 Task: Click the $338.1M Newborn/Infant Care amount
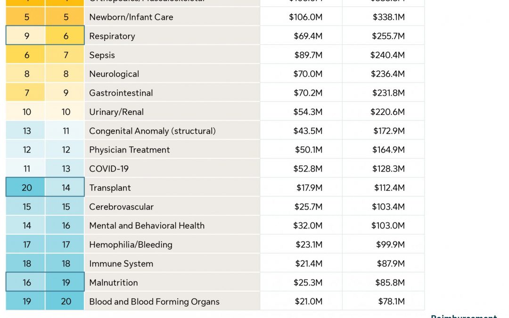388,17
